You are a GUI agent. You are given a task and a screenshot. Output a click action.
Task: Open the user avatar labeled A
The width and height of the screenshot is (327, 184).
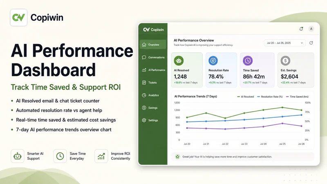[x=311, y=29]
